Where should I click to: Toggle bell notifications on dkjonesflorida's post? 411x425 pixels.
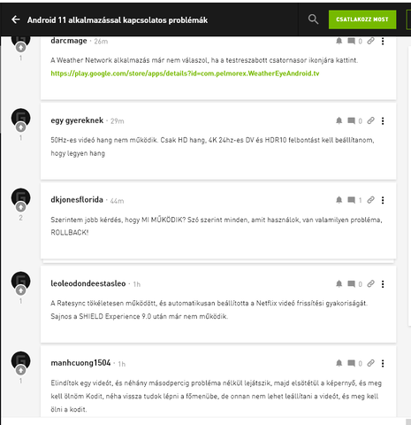(x=339, y=200)
